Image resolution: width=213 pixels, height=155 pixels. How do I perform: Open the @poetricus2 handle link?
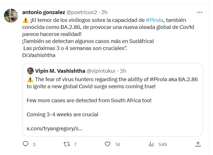point(81,12)
